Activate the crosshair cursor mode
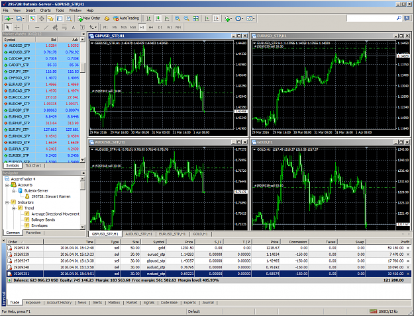Screen dimensions: 414x316 tap(17, 27)
